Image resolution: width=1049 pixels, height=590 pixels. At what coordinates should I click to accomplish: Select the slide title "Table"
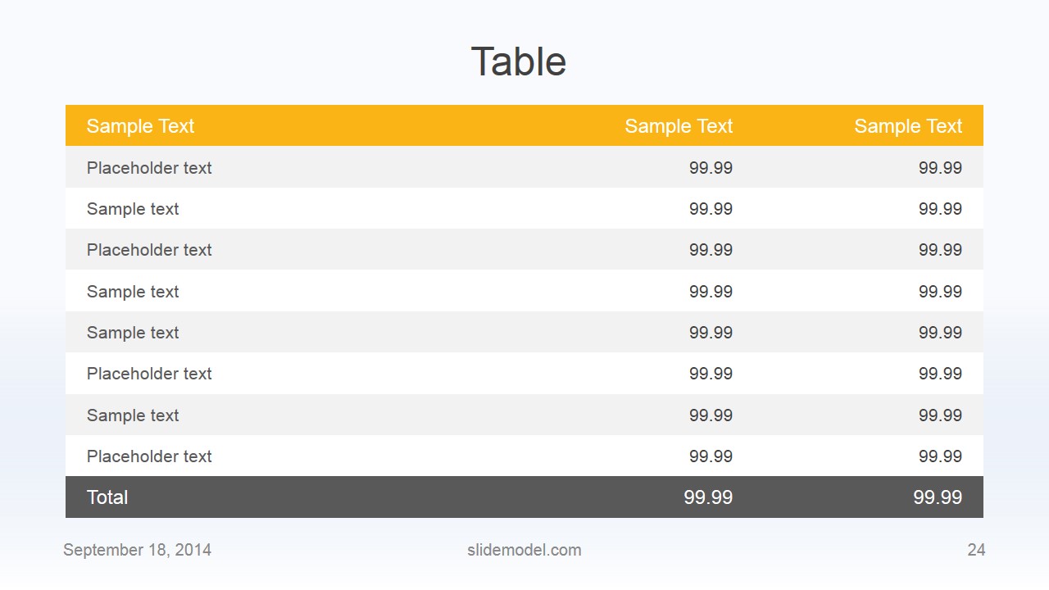click(x=518, y=62)
